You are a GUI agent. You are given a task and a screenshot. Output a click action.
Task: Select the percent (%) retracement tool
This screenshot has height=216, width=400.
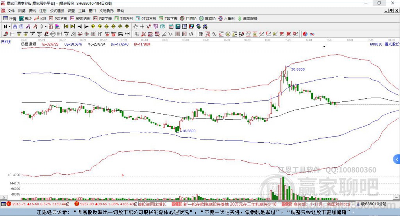tap(214, 34)
